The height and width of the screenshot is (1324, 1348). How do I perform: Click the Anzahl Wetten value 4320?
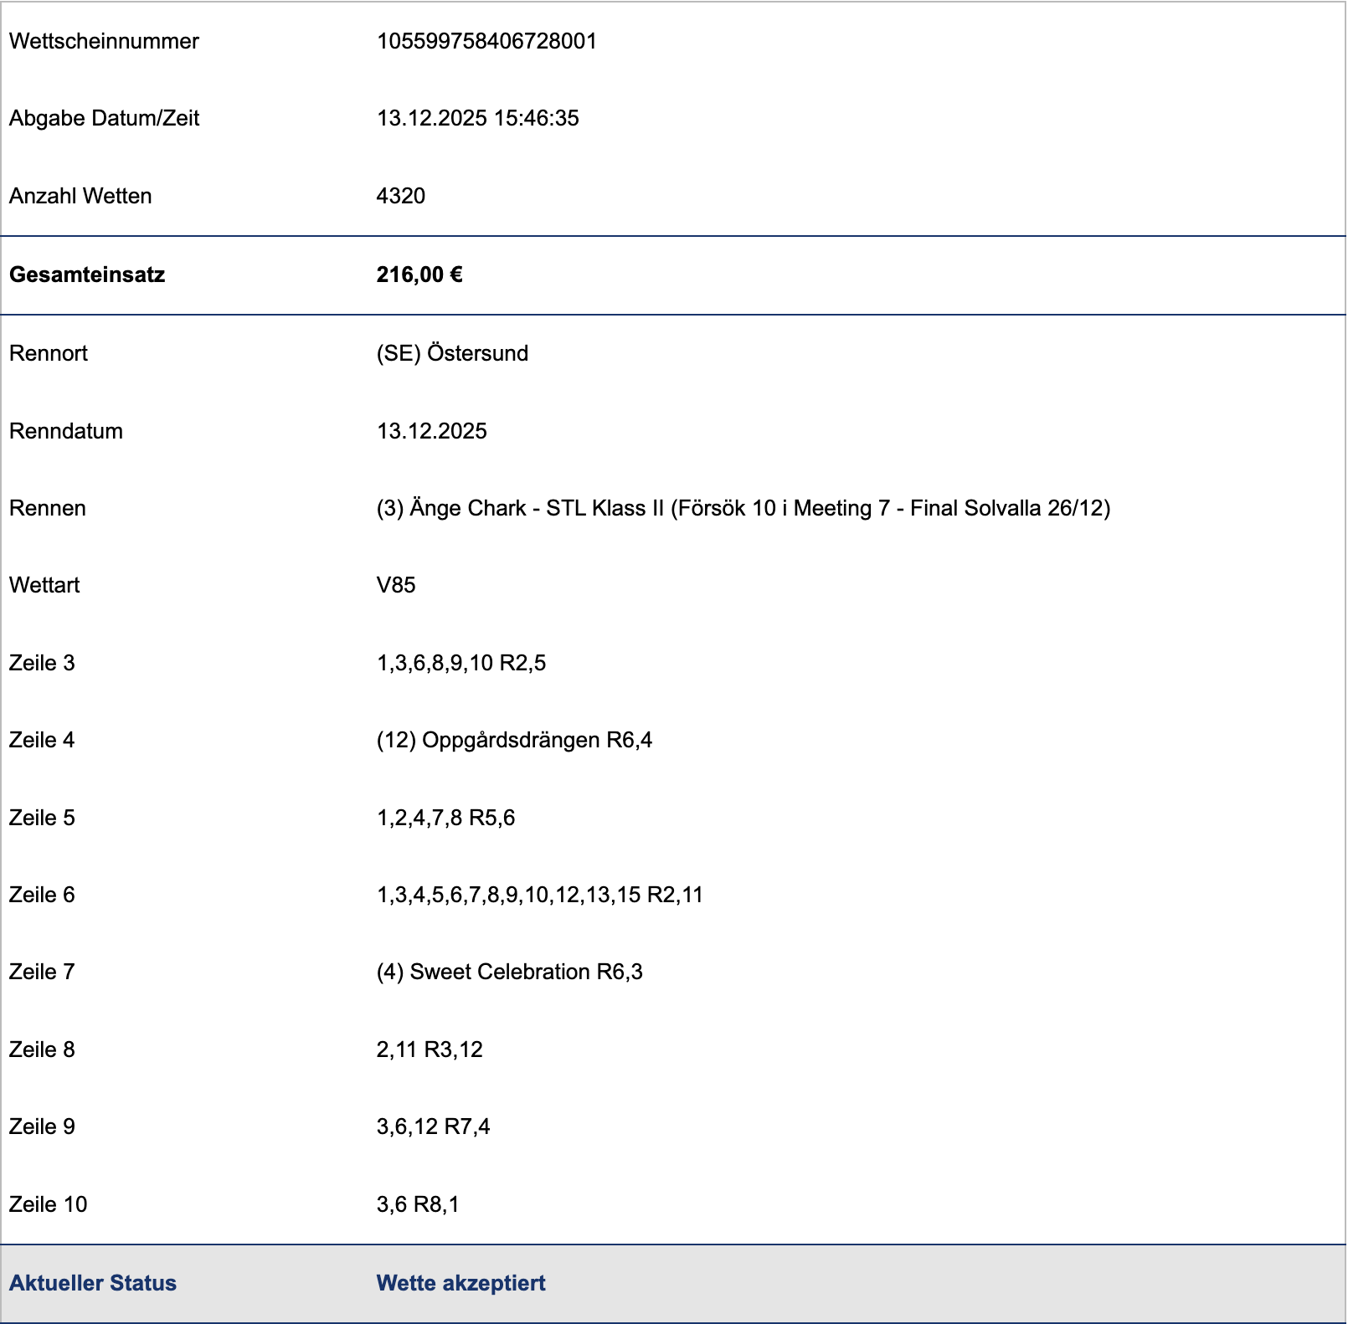click(x=400, y=196)
